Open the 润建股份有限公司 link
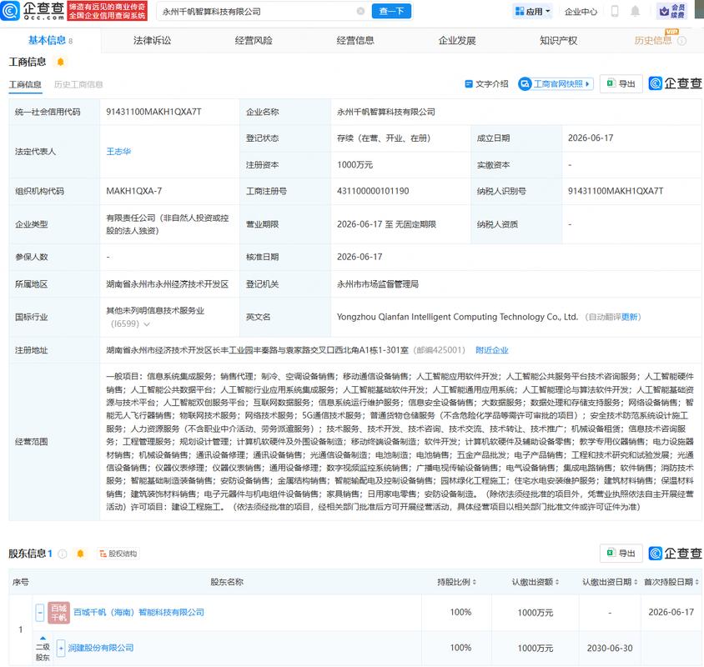 pyautogui.click(x=101, y=648)
